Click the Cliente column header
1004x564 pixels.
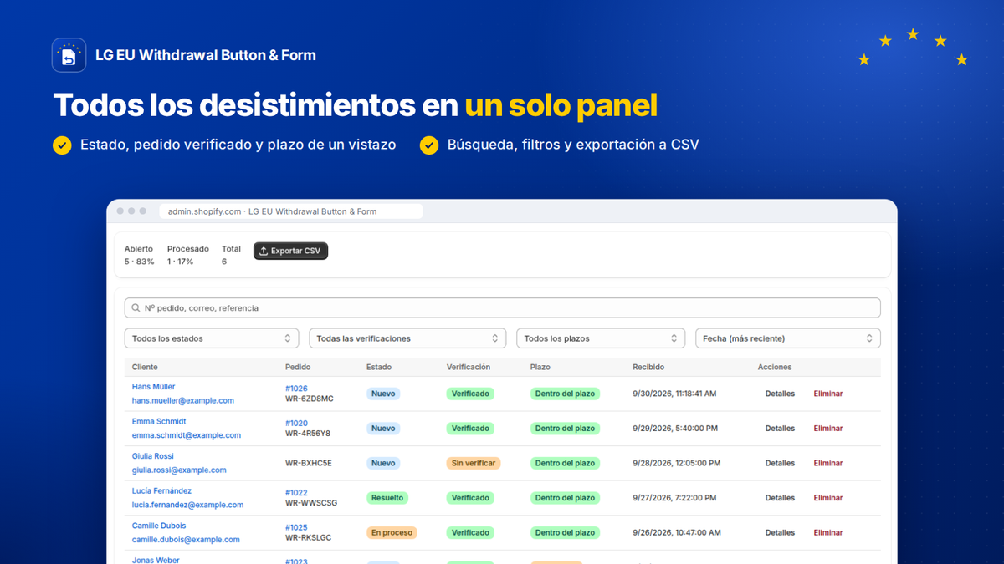click(x=145, y=368)
